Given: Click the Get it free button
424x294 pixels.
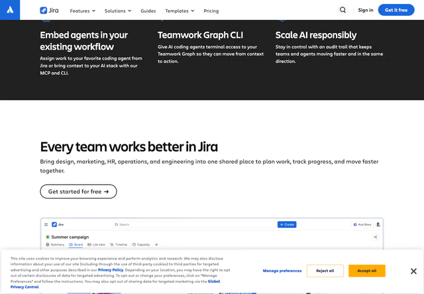Looking at the screenshot, I should click(x=396, y=10).
